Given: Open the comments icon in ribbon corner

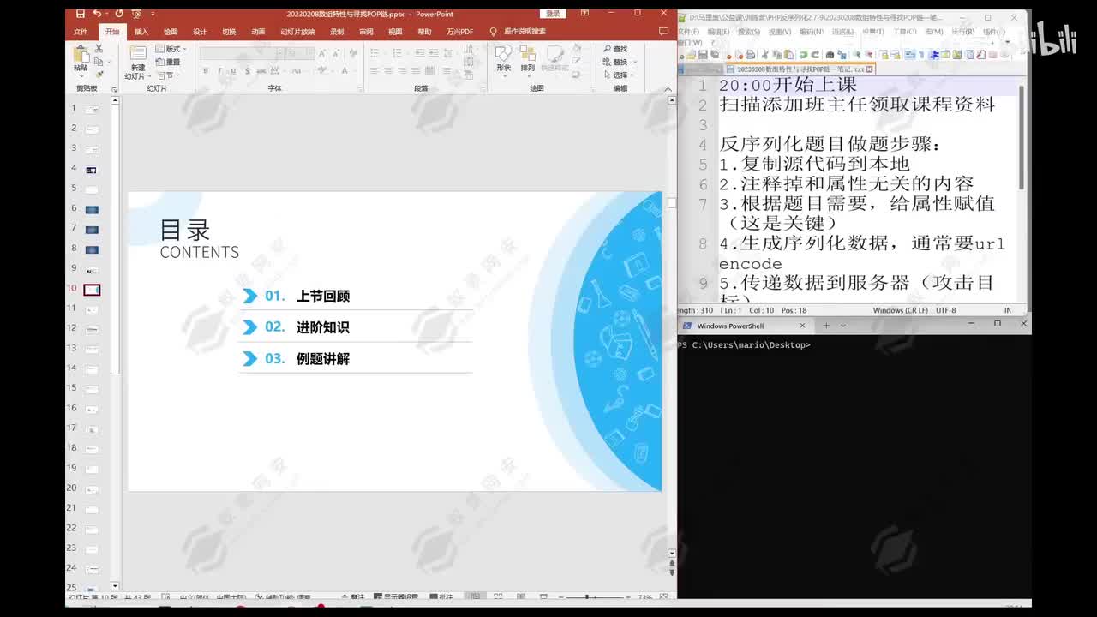Looking at the screenshot, I should point(663,32).
